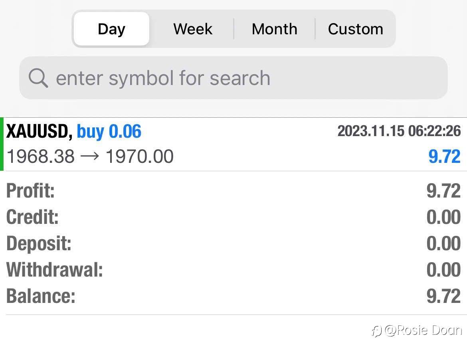This screenshot has height=350, width=467.
Task: Choose the Custom date range tab
Action: [355, 29]
